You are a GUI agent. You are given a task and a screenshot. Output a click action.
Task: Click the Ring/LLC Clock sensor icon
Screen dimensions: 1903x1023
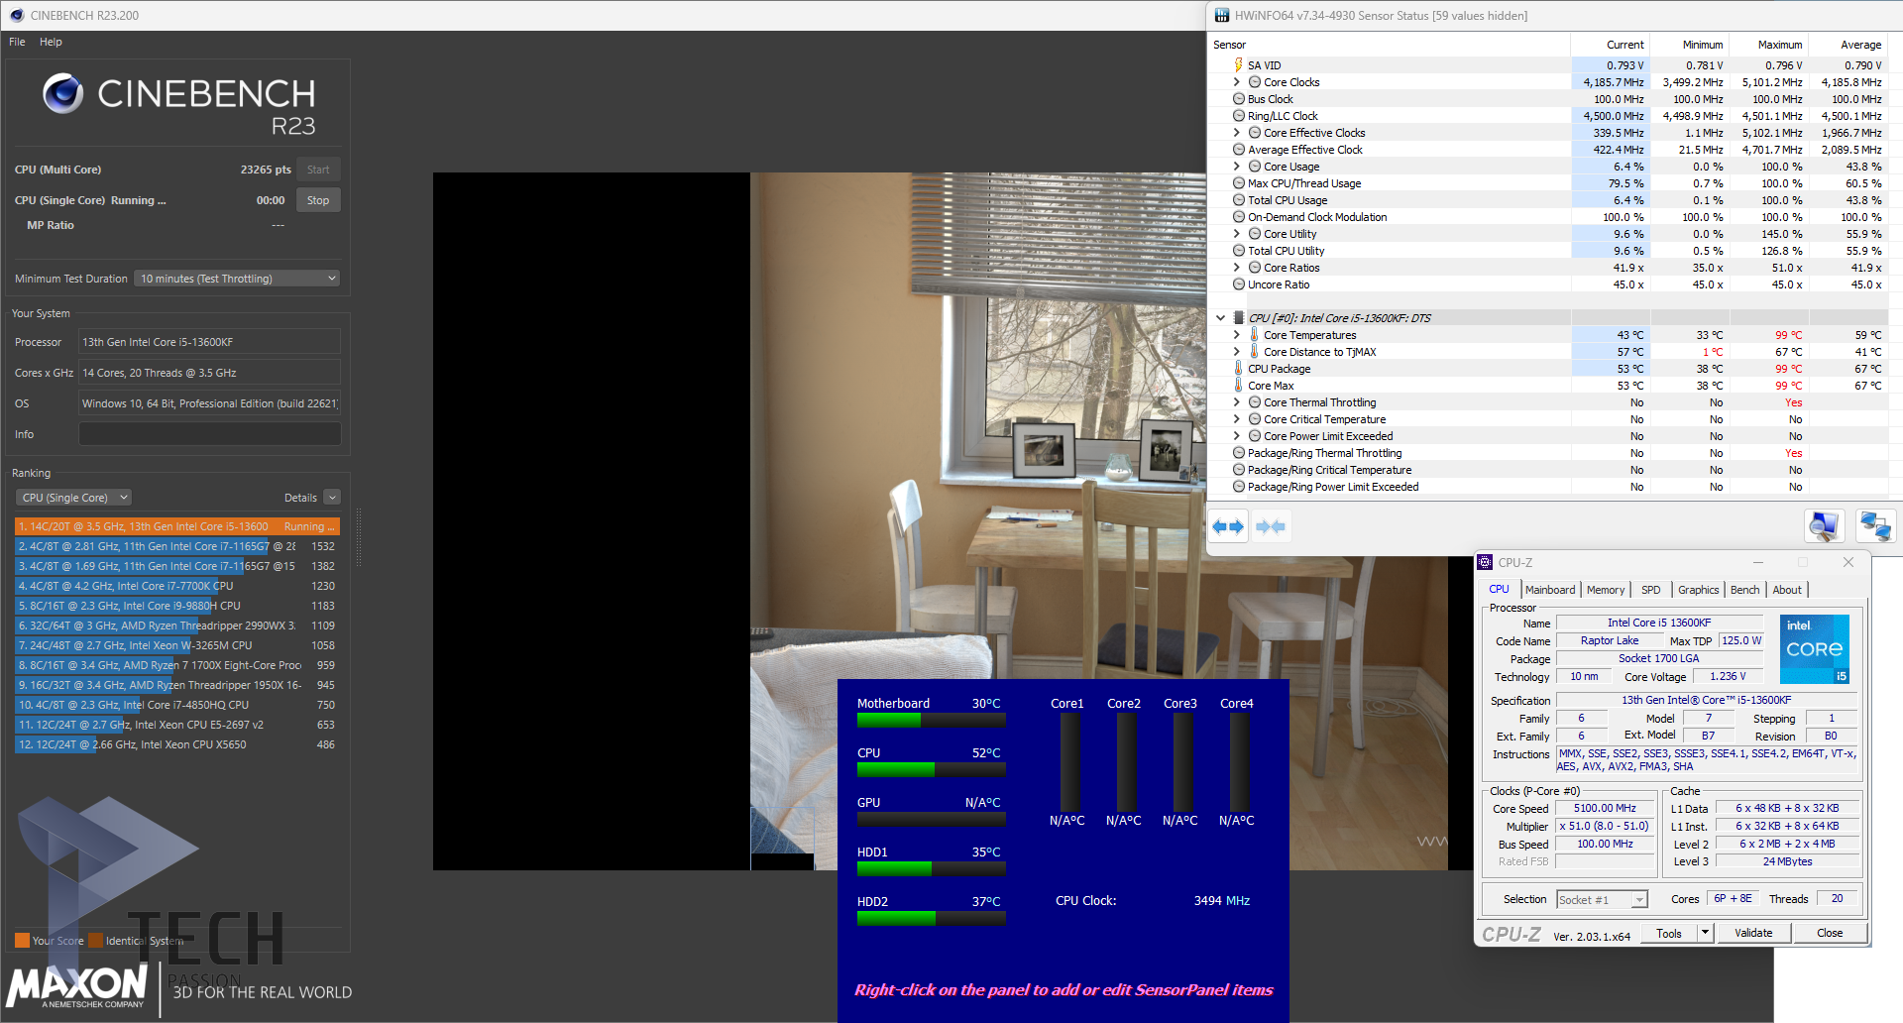coord(1238,116)
